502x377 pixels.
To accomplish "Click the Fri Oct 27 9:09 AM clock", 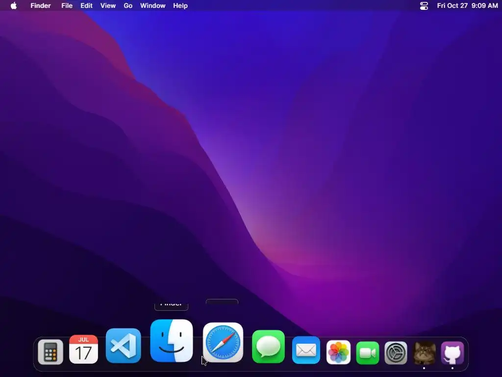I will (x=467, y=6).
